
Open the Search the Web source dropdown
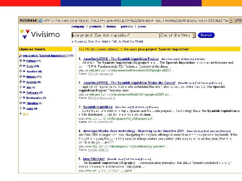(194, 35)
